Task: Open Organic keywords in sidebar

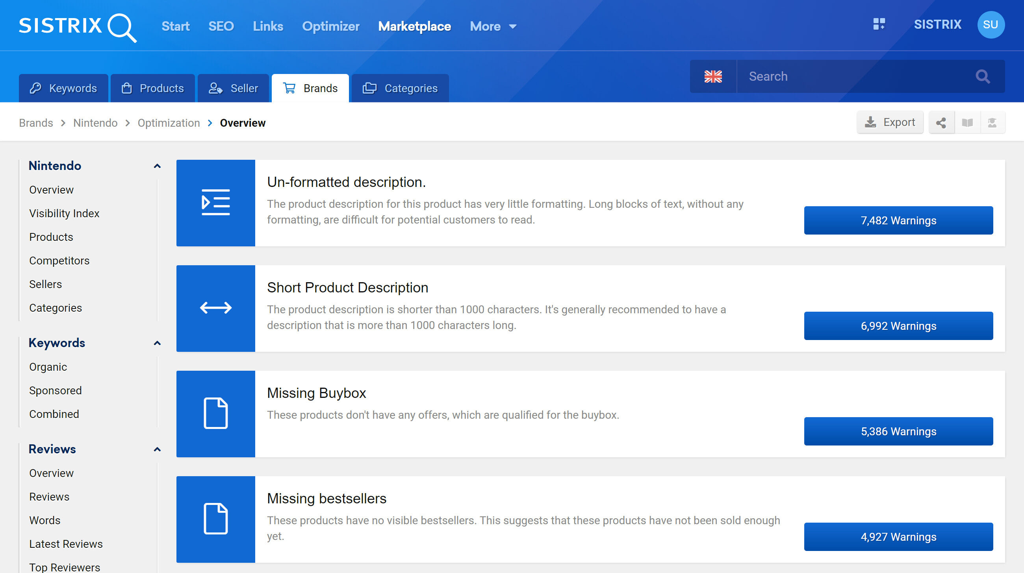Action: (48, 367)
